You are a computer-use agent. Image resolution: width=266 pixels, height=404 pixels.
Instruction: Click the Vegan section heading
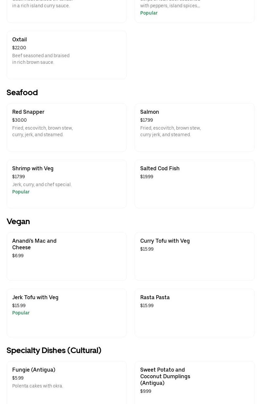tap(18, 221)
